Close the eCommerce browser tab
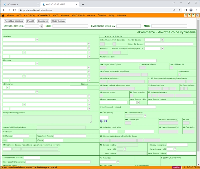The height and width of the screenshot is (169, 200). (38, 4)
